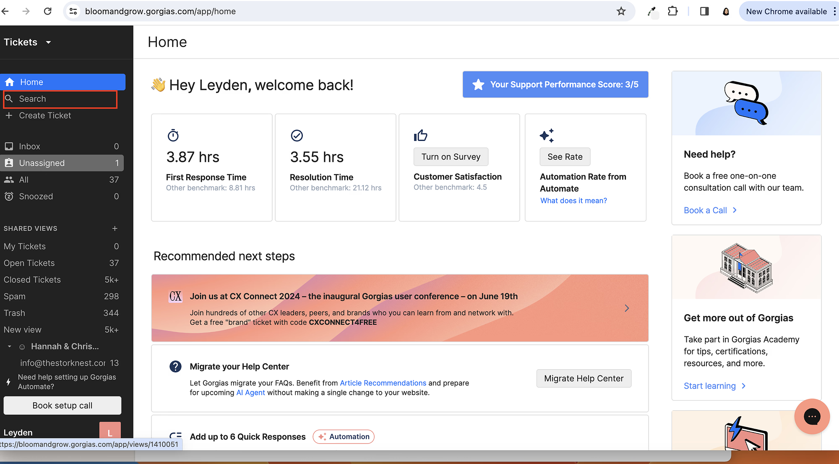839x464 pixels.
Task: Open the Open Tickets view
Action: (62, 263)
